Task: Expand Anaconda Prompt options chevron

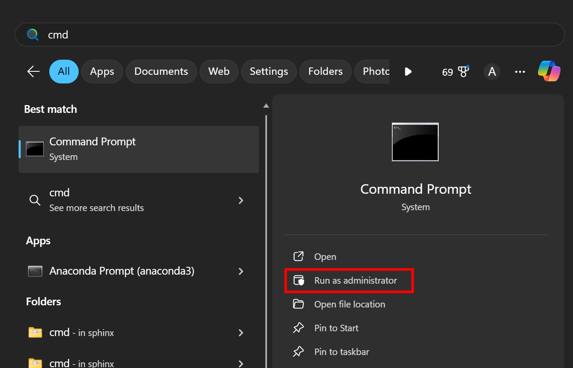Action: pos(241,271)
